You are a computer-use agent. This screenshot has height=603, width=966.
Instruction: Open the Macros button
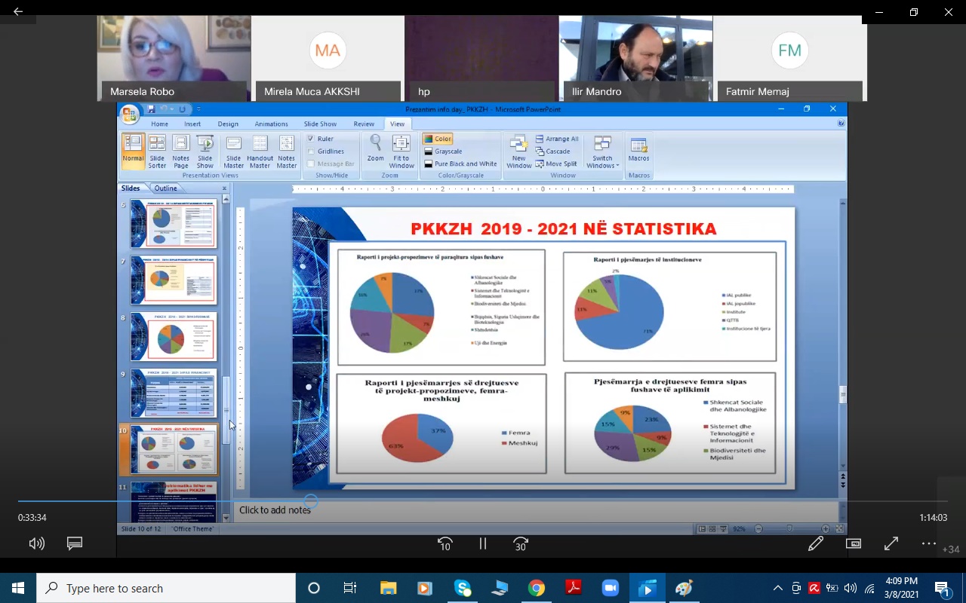coord(639,148)
